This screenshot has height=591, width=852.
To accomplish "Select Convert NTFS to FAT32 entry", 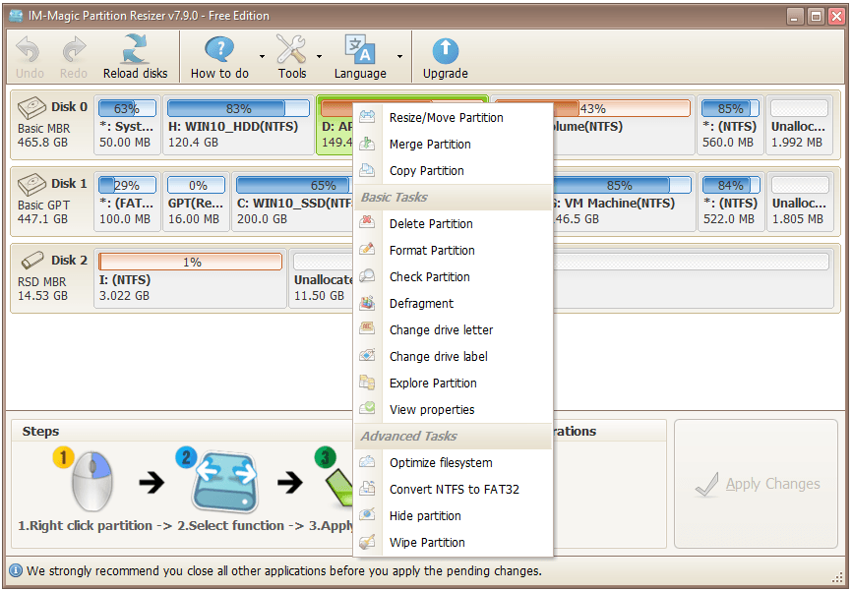I will [454, 490].
